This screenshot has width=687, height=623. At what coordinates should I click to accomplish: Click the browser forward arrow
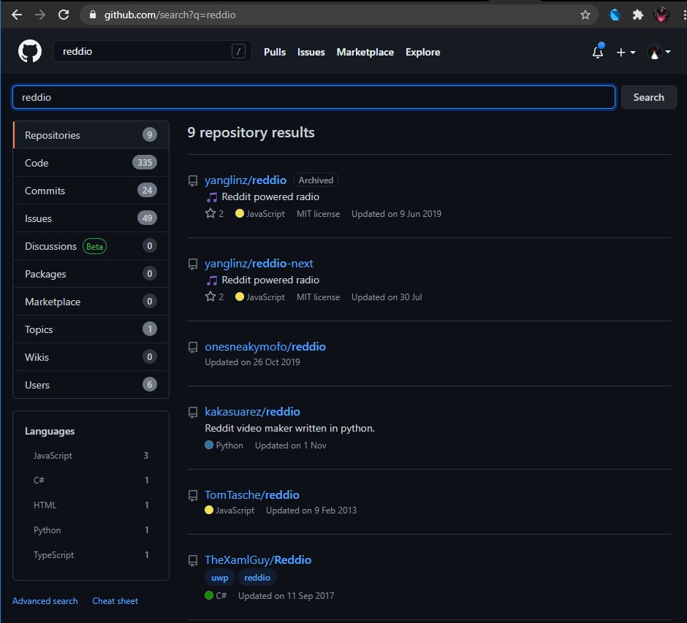(x=40, y=15)
